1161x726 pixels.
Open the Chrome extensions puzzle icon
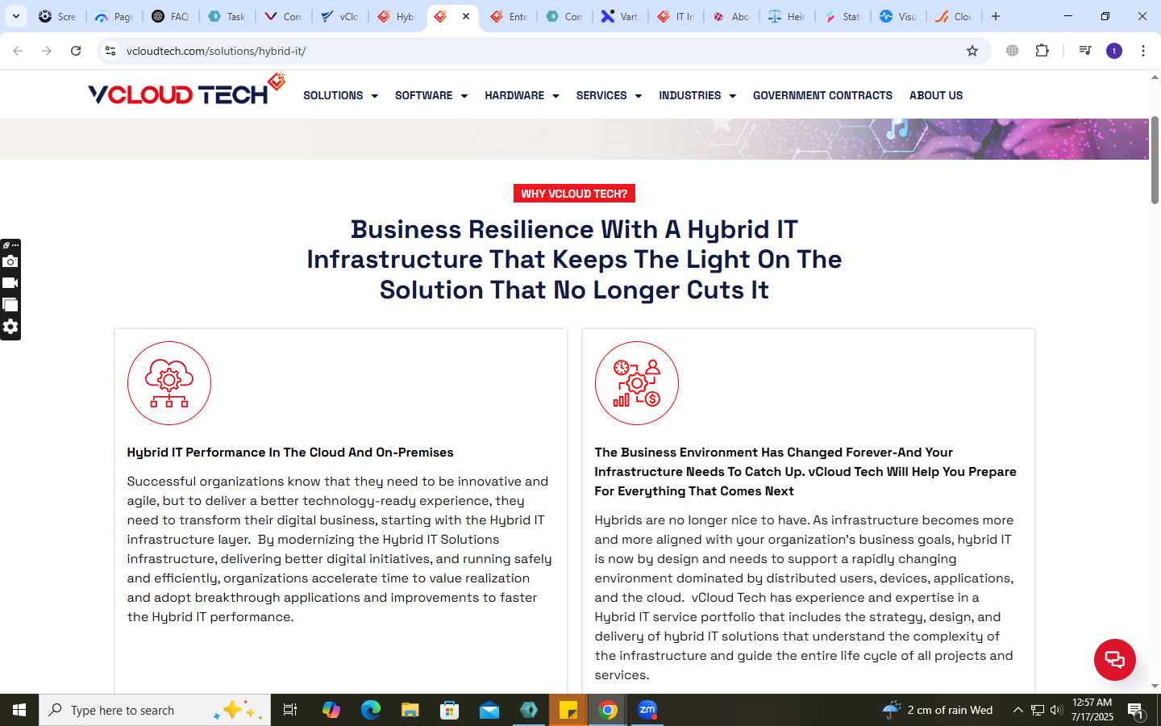(x=1042, y=51)
